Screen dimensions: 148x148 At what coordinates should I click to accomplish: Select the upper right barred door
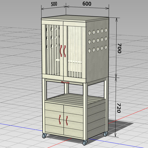pyautogui.click(x=75, y=51)
